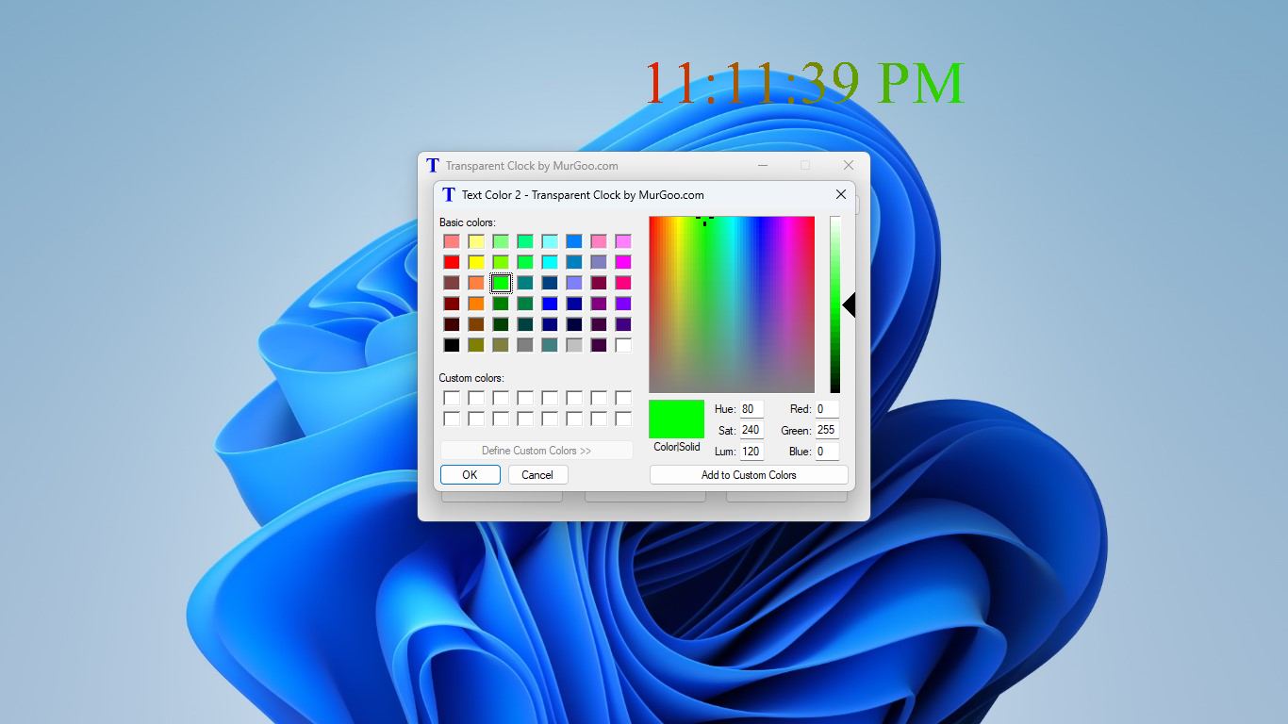Select the red swatch in Basic colors
This screenshot has width=1288, height=724.
[x=452, y=262]
